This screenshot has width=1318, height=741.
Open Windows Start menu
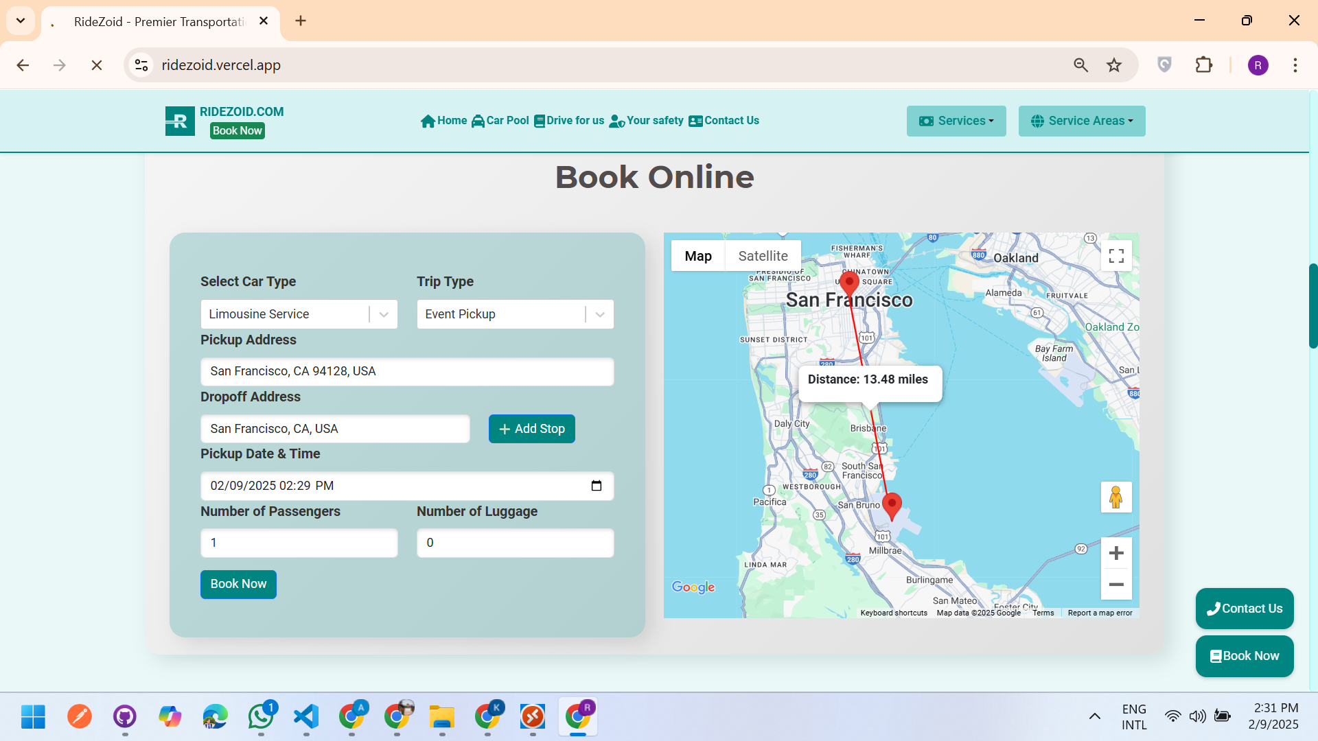pyautogui.click(x=33, y=717)
